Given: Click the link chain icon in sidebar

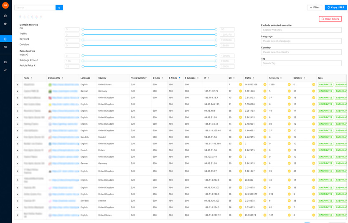Looking at the screenshot, I should click(x=5, y=70).
